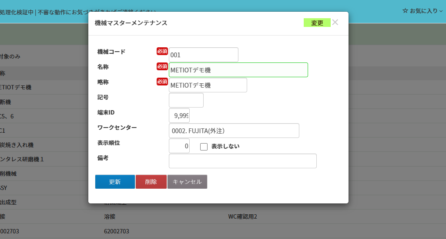Viewport: 446px width, 239px height.
Task: Click the star icon beside お気に入り
Action: [x=405, y=11]
